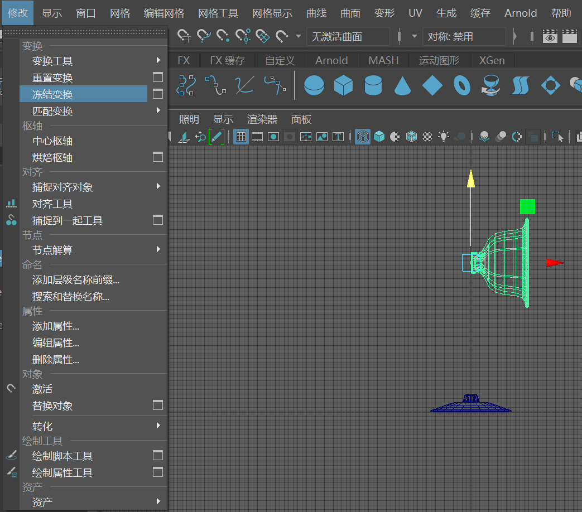Create a NURBS cube from the shelf
Screen dimensions: 582x512
343,85
